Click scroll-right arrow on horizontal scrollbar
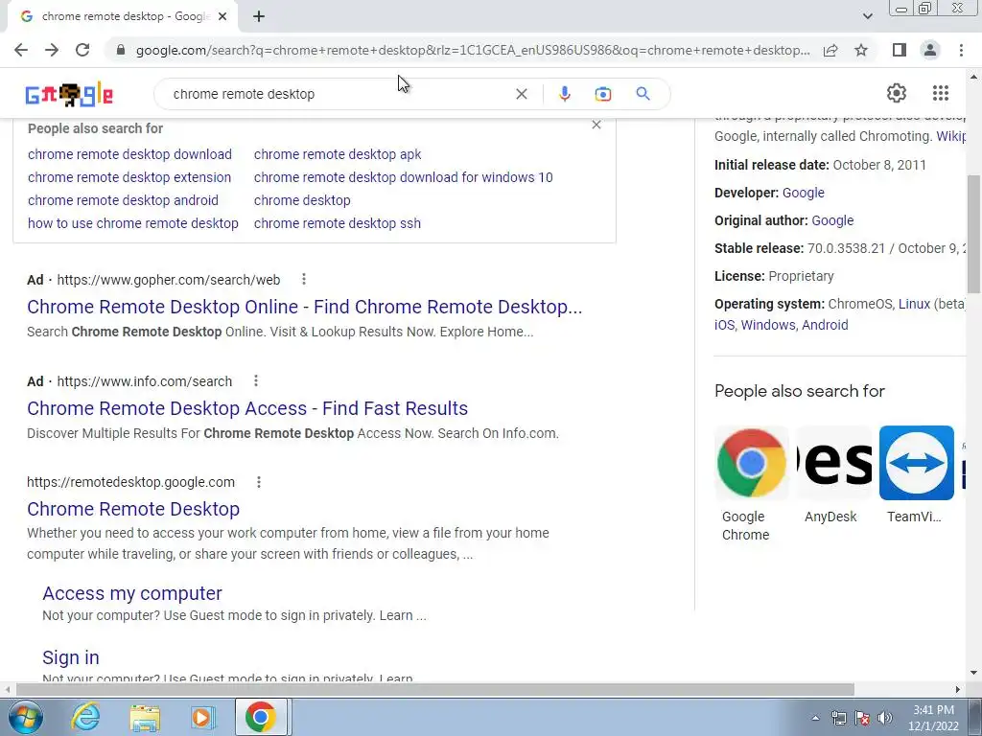 958,690
